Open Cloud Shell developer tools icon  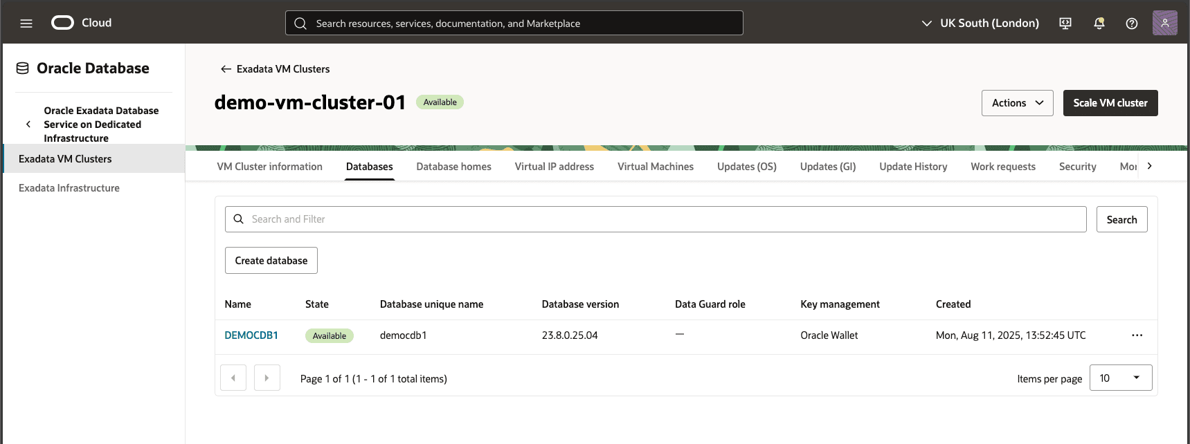pos(1065,24)
